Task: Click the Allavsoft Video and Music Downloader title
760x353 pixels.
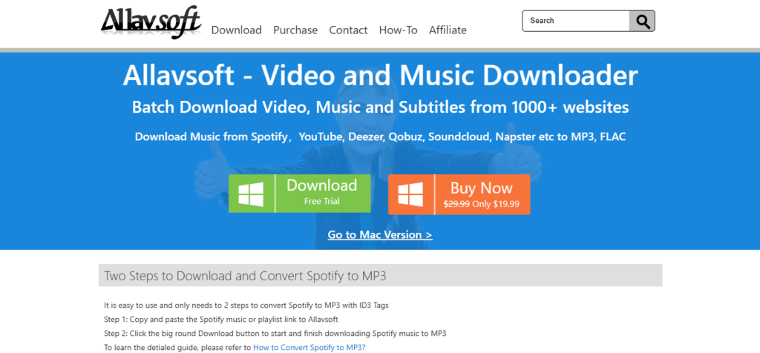Action: click(380, 76)
